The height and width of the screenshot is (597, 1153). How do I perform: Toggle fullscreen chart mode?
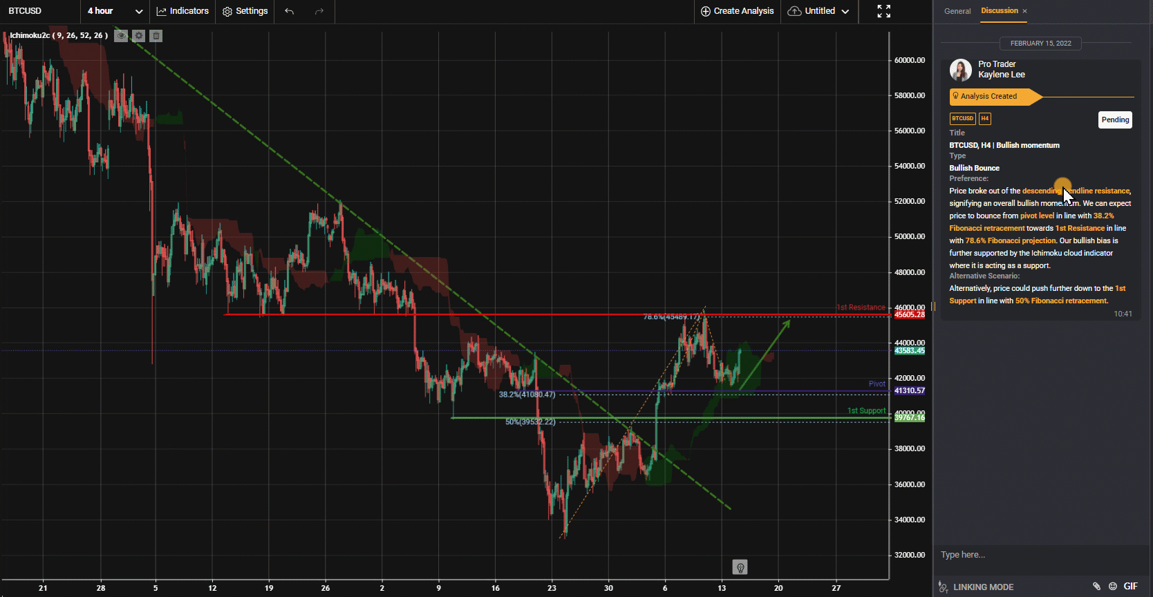coord(883,11)
